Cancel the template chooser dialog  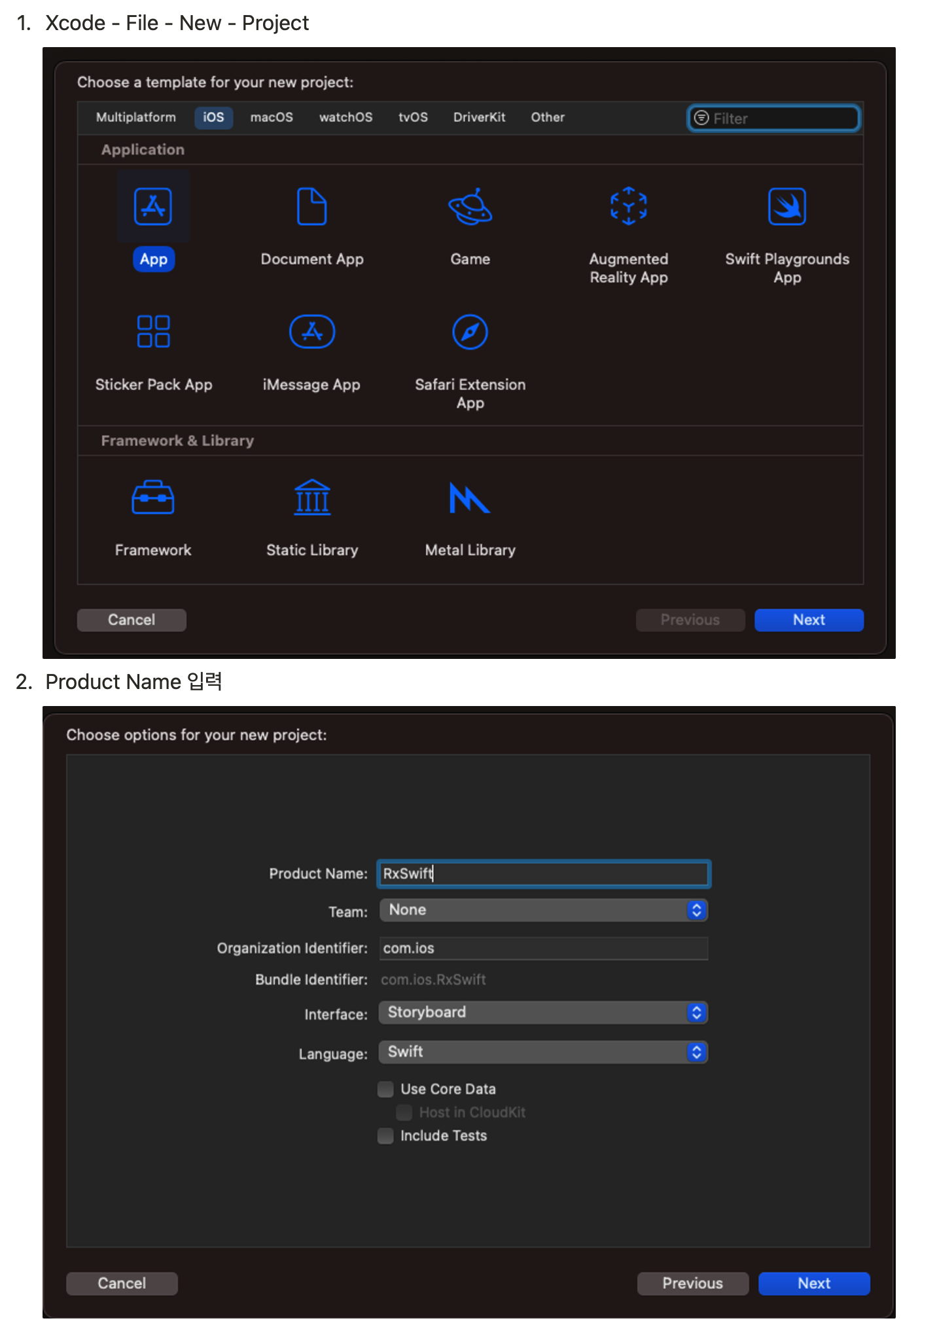132,620
